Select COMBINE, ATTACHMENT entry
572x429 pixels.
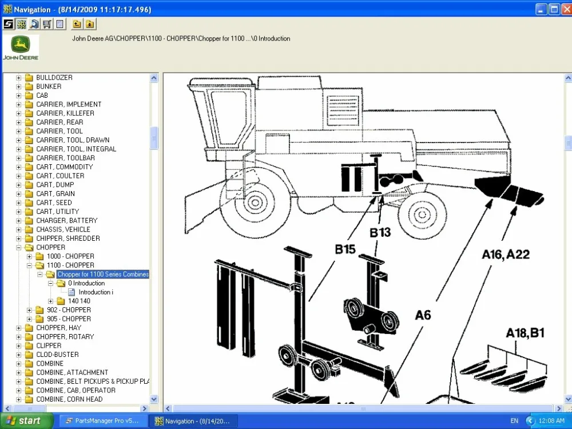click(x=72, y=372)
